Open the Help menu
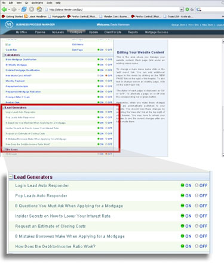This screenshot has width=224, height=269. point(58,3)
